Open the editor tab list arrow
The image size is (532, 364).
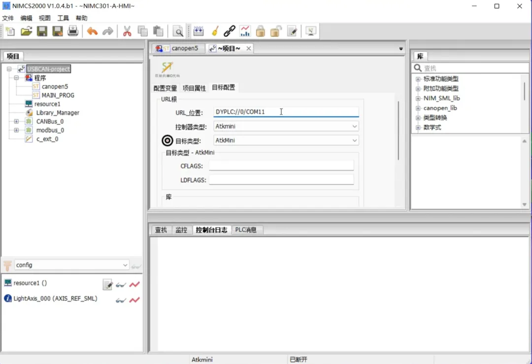(400, 49)
